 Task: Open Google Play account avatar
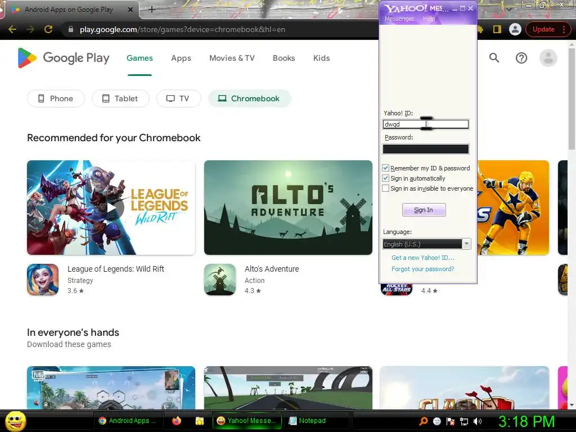point(548,58)
